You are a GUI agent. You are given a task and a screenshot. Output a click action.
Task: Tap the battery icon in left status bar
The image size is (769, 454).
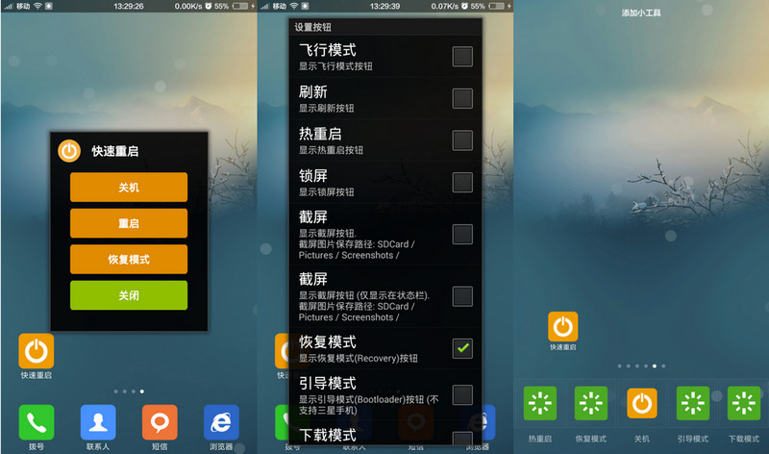tap(240, 7)
